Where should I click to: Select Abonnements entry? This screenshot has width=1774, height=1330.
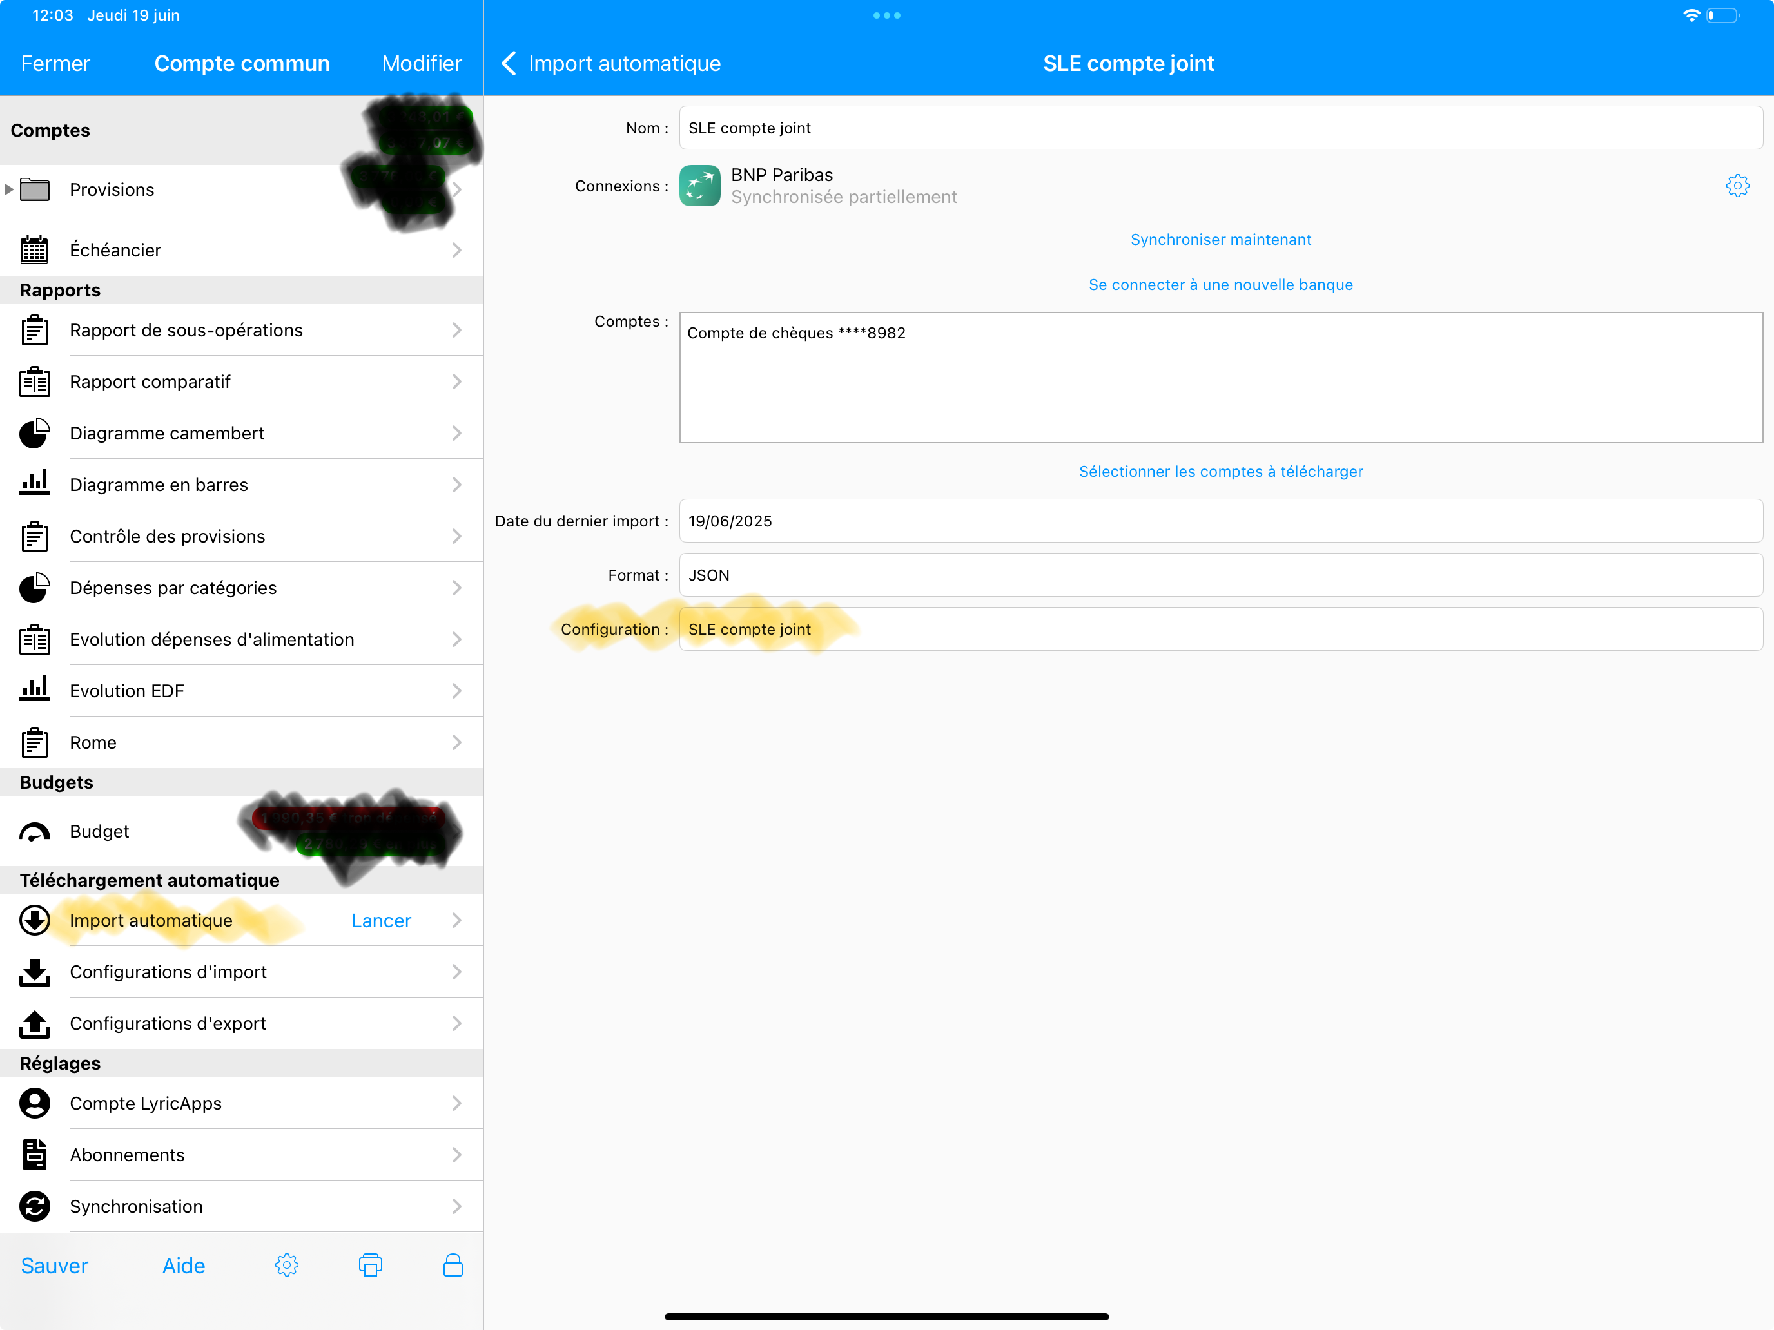pos(241,1155)
